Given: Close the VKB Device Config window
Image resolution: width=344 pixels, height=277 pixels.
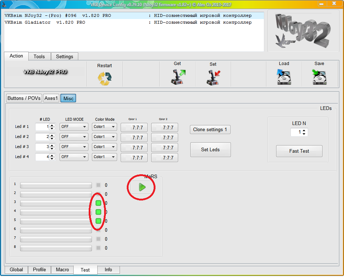Looking at the screenshot, I should (334, 4).
